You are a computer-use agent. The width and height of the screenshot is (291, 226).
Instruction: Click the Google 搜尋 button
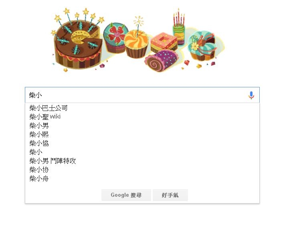(126, 195)
